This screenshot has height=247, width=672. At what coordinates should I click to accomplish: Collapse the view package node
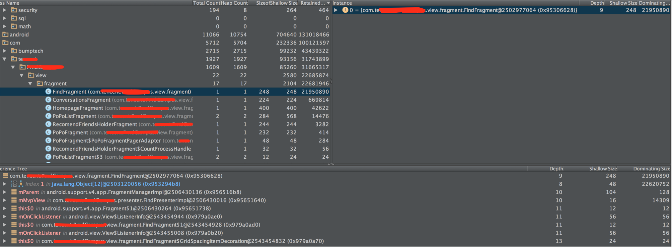coord(22,75)
